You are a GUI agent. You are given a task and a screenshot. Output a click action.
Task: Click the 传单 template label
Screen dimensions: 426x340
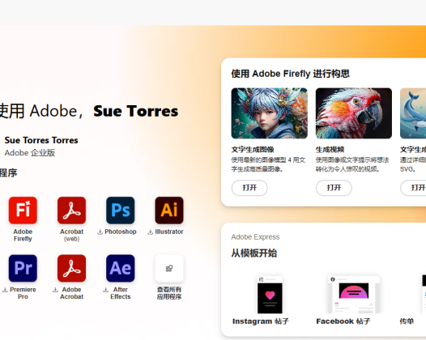coord(407,321)
